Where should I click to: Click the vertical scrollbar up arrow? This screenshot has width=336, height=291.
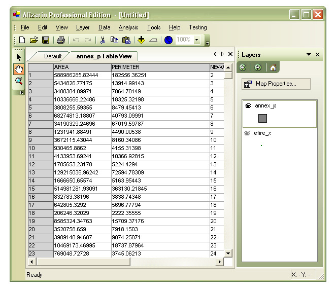(x=228, y=67)
